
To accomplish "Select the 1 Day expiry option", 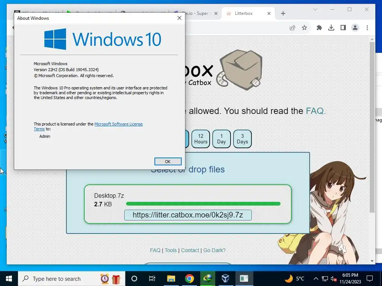I will point(222,139).
